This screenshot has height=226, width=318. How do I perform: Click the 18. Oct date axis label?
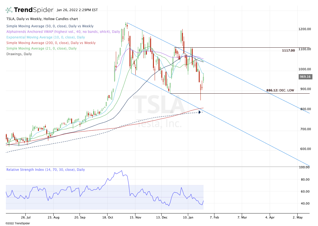point(108,217)
